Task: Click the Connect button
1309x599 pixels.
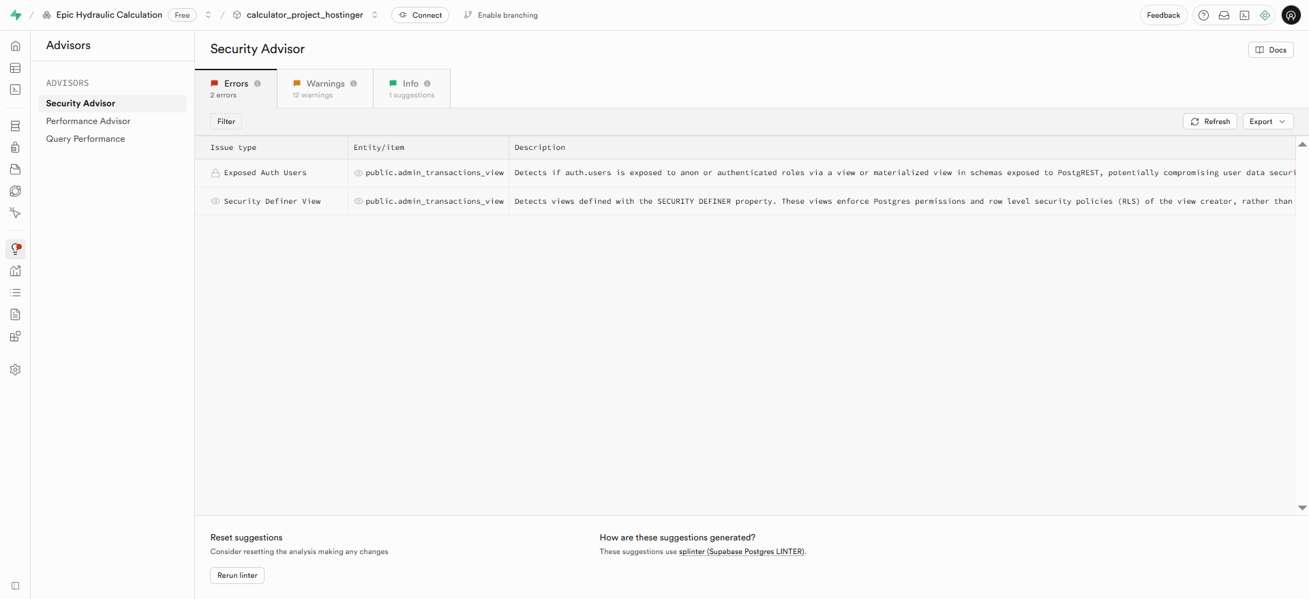Action: (420, 15)
